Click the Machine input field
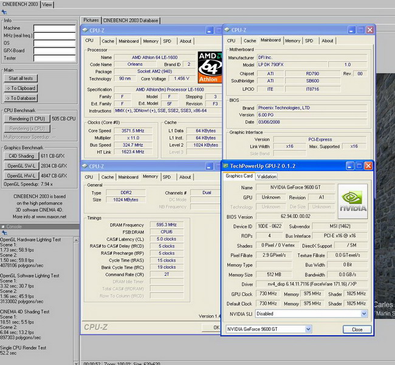This screenshot has width=395, height=365. [x=54, y=28]
